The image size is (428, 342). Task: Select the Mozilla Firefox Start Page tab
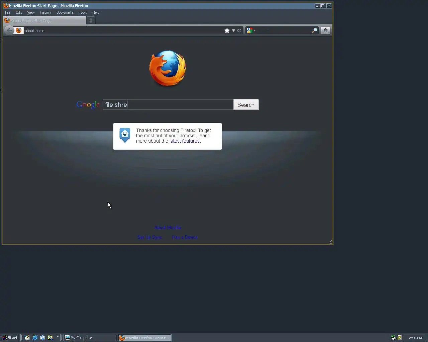pos(44,20)
